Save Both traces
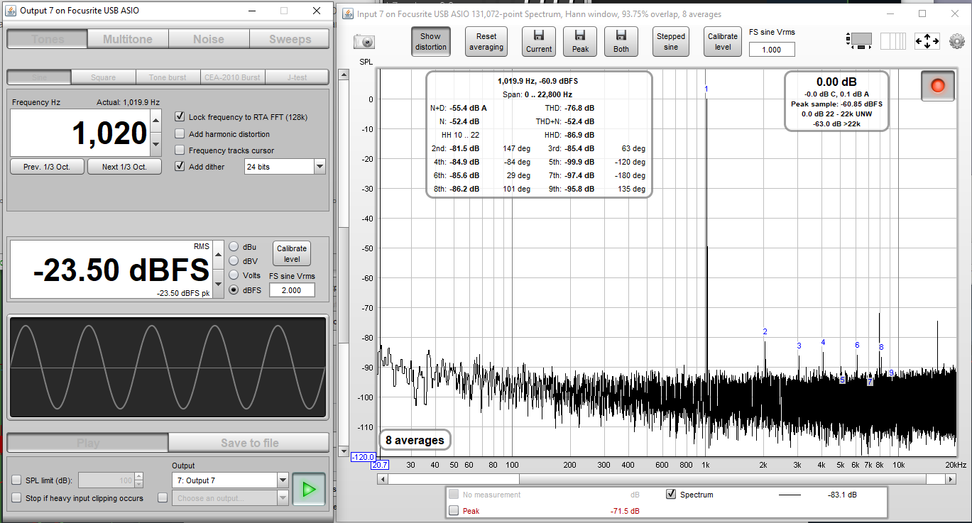The image size is (972, 523). click(621, 42)
